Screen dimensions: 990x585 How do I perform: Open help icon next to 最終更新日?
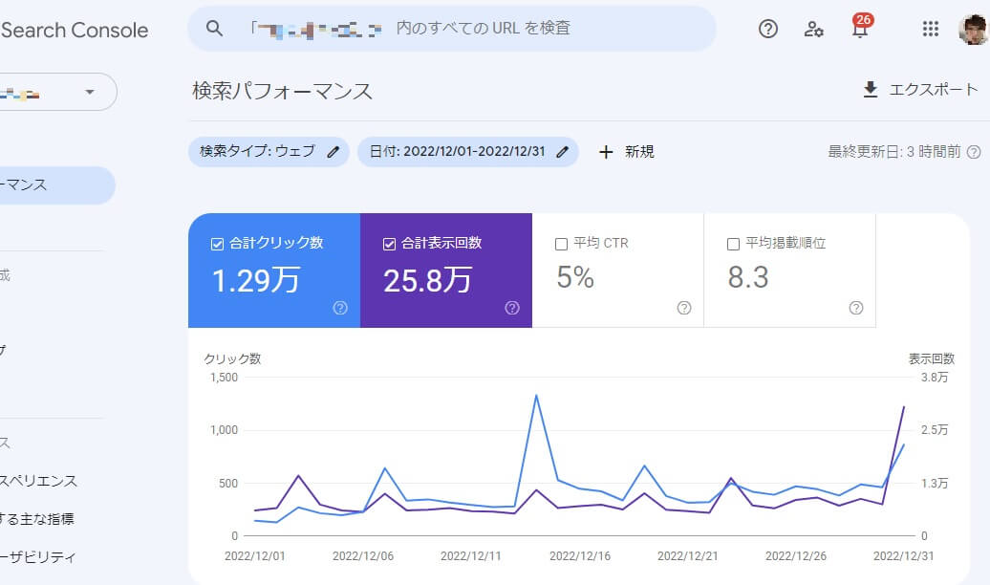(x=974, y=152)
